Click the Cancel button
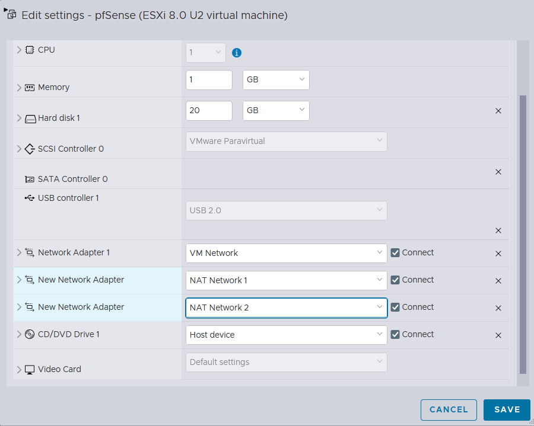 [449, 409]
